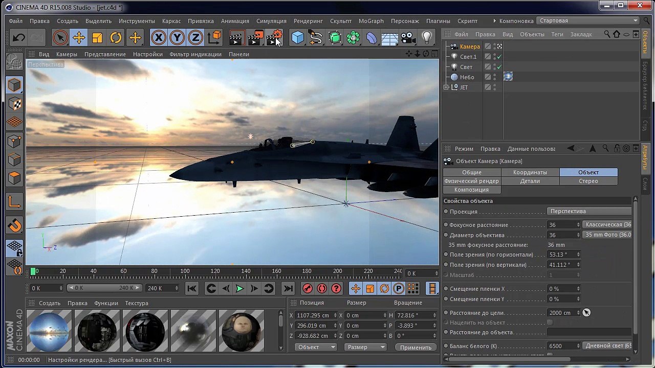Open the Камеры viewport menu
655x368 pixels.
(x=67, y=54)
